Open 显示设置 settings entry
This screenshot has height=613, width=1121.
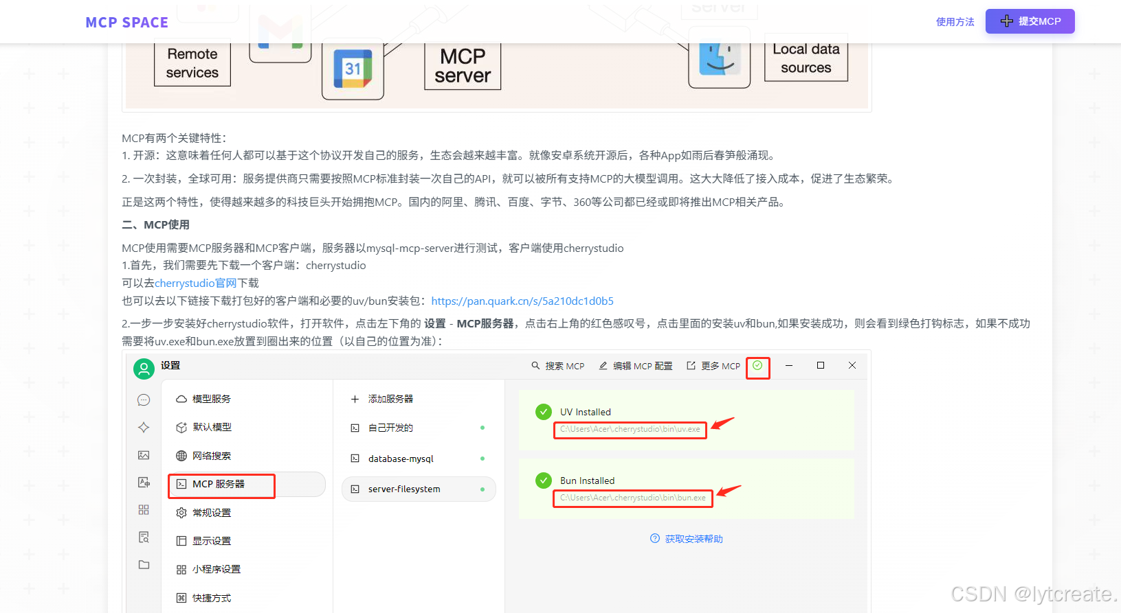(x=247, y=541)
